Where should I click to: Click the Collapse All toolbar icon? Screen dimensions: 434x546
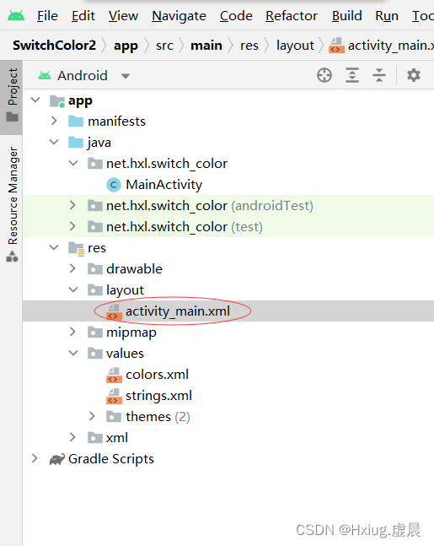pos(378,75)
